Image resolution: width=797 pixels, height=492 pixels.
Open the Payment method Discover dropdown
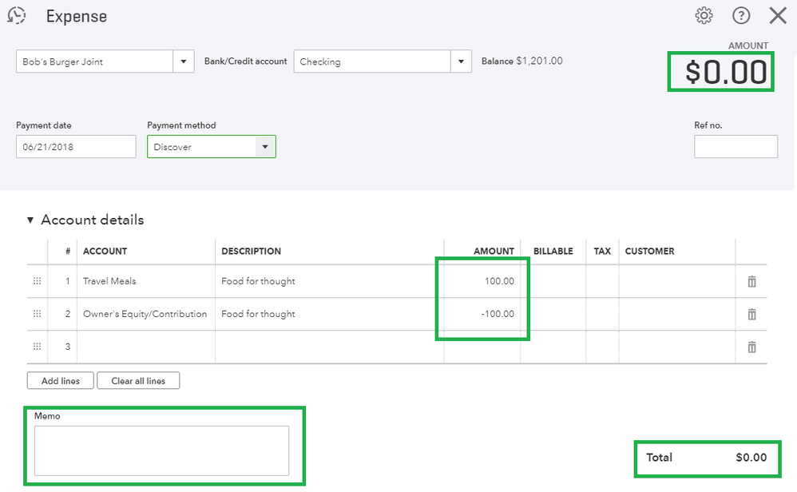(265, 147)
